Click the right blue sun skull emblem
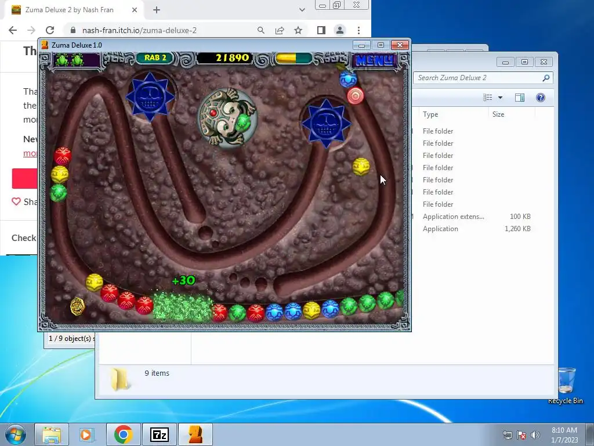The image size is (594, 446). click(x=326, y=123)
